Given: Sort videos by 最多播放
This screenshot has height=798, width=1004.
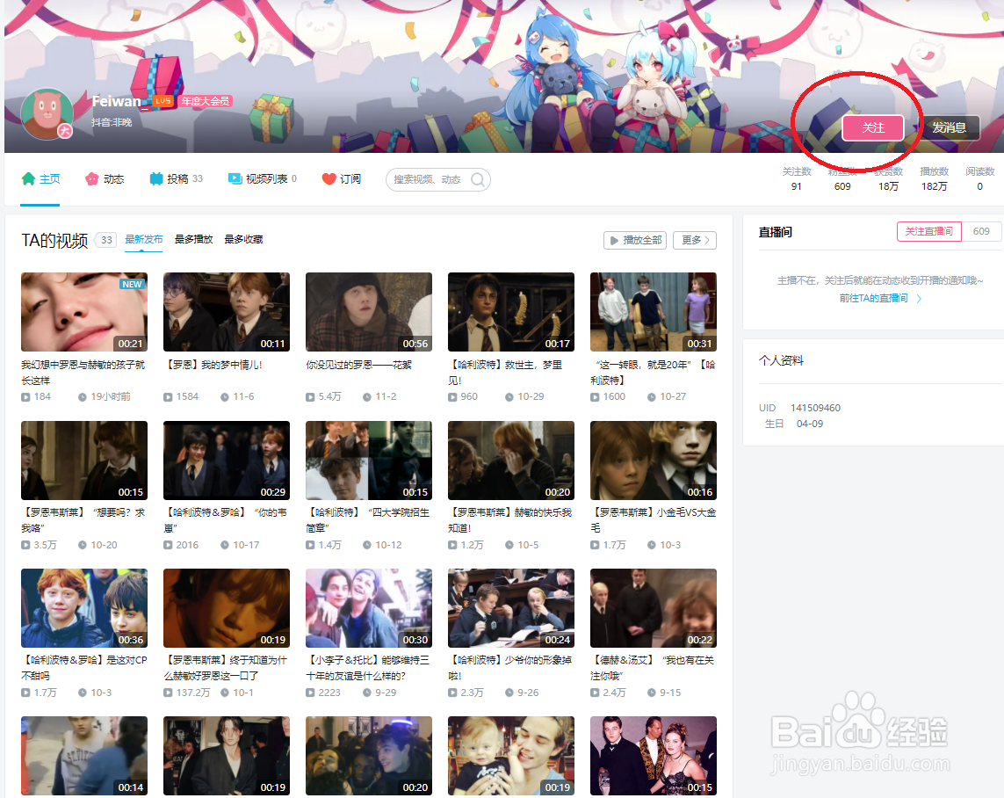Looking at the screenshot, I should tap(193, 240).
